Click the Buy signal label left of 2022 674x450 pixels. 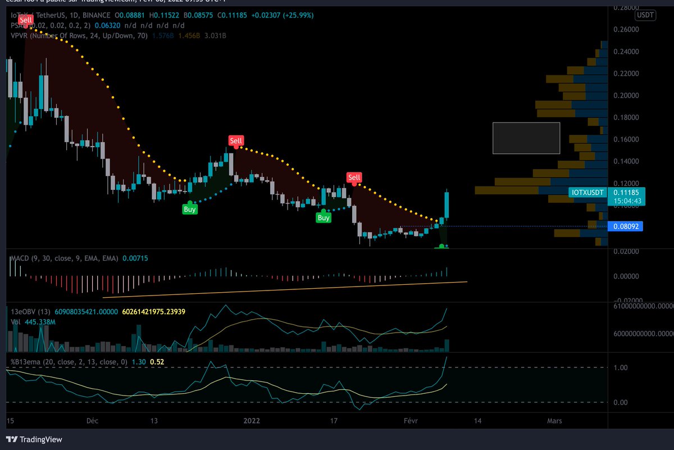pyautogui.click(x=190, y=209)
